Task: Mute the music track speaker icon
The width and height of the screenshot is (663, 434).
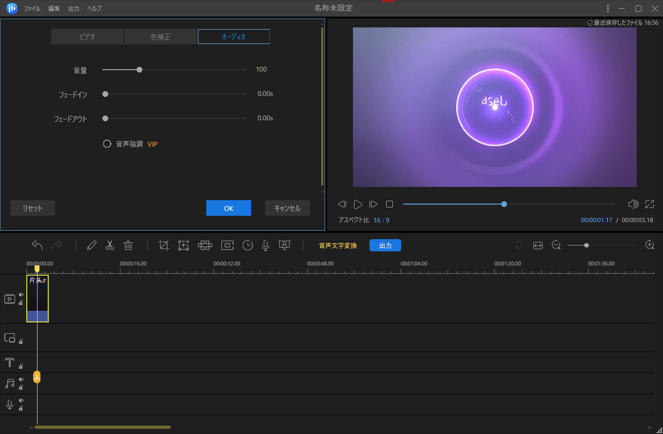Action: click(x=21, y=379)
